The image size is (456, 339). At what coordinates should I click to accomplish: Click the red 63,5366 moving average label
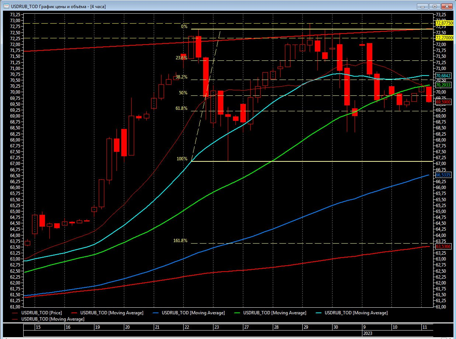[x=443, y=246]
